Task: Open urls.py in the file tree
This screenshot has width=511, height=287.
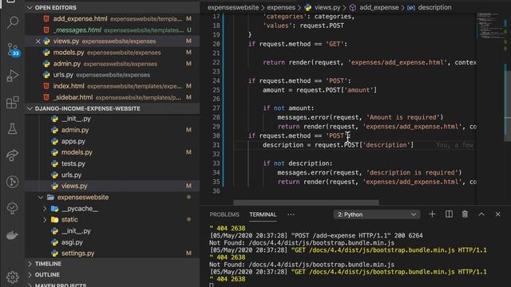Action: coord(113,175)
